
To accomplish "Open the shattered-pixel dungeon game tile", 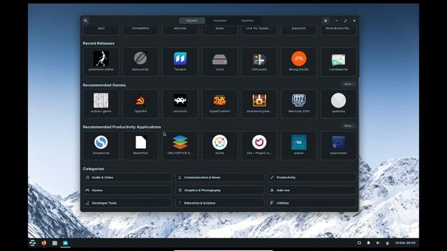I will [259, 104].
